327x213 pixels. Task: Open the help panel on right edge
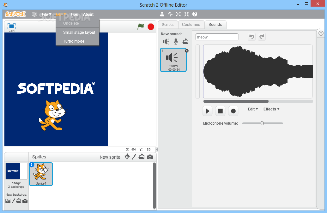pos(321,33)
